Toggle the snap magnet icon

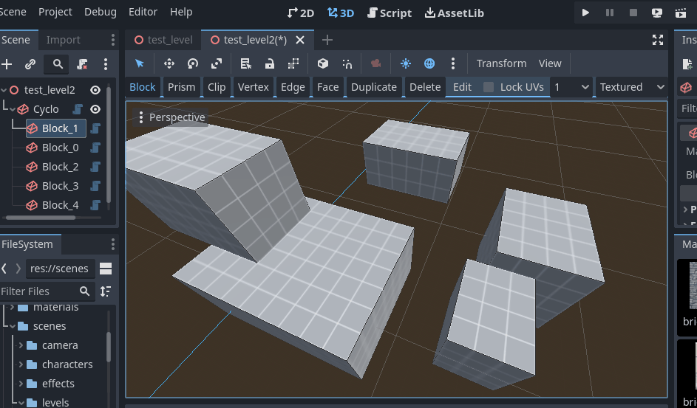point(347,63)
